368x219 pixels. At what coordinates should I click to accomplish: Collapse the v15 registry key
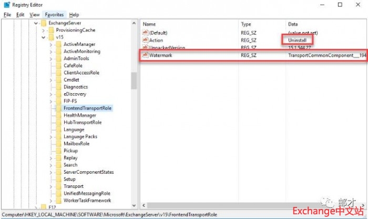44,37
